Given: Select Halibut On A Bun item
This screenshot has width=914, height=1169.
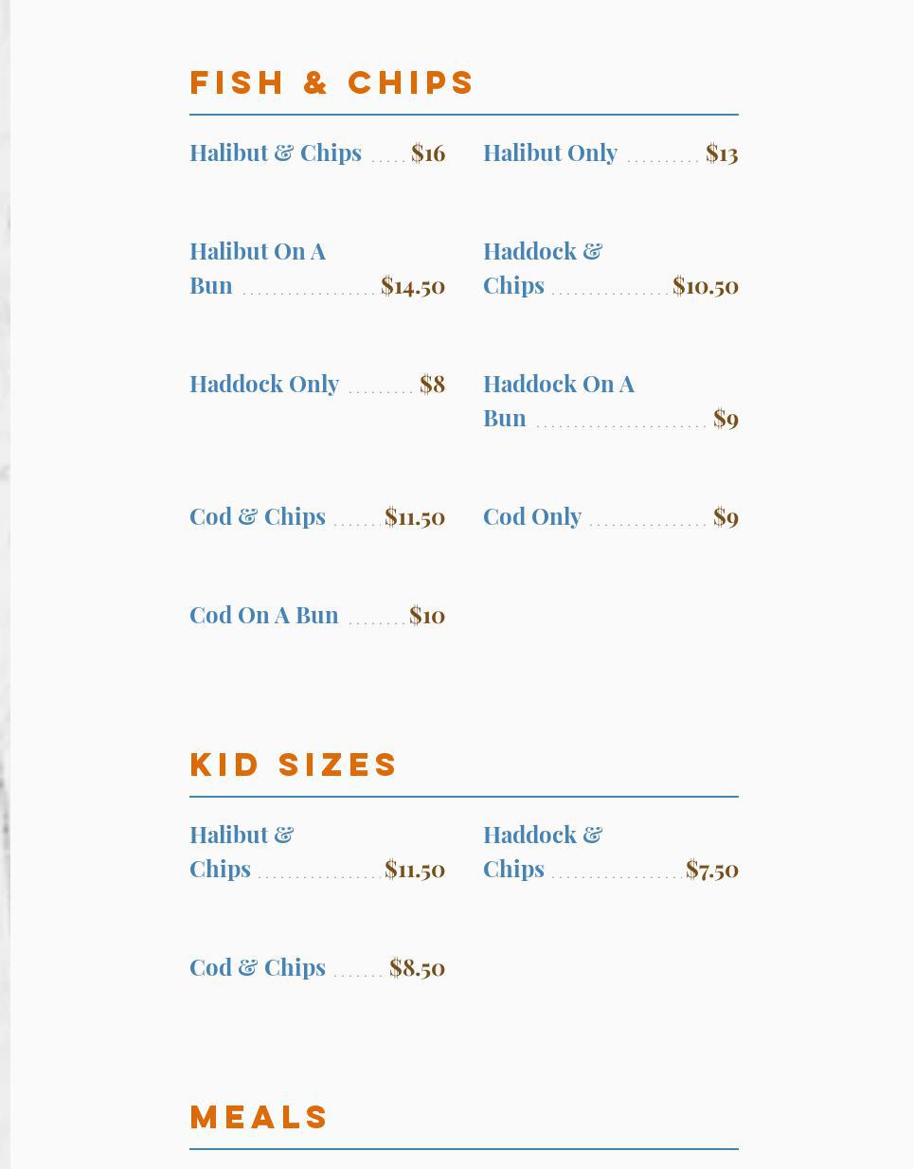Looking at the screenshot, I should point(258,268).
